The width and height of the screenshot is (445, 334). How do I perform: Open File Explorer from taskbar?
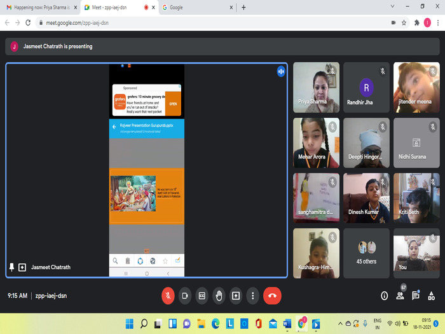pyautogui.click(x=202, y=323)
